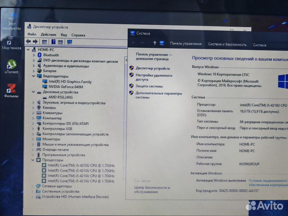
Task: Click the Back arrow in Device Manager toolbar
Action: pos(28,42)
